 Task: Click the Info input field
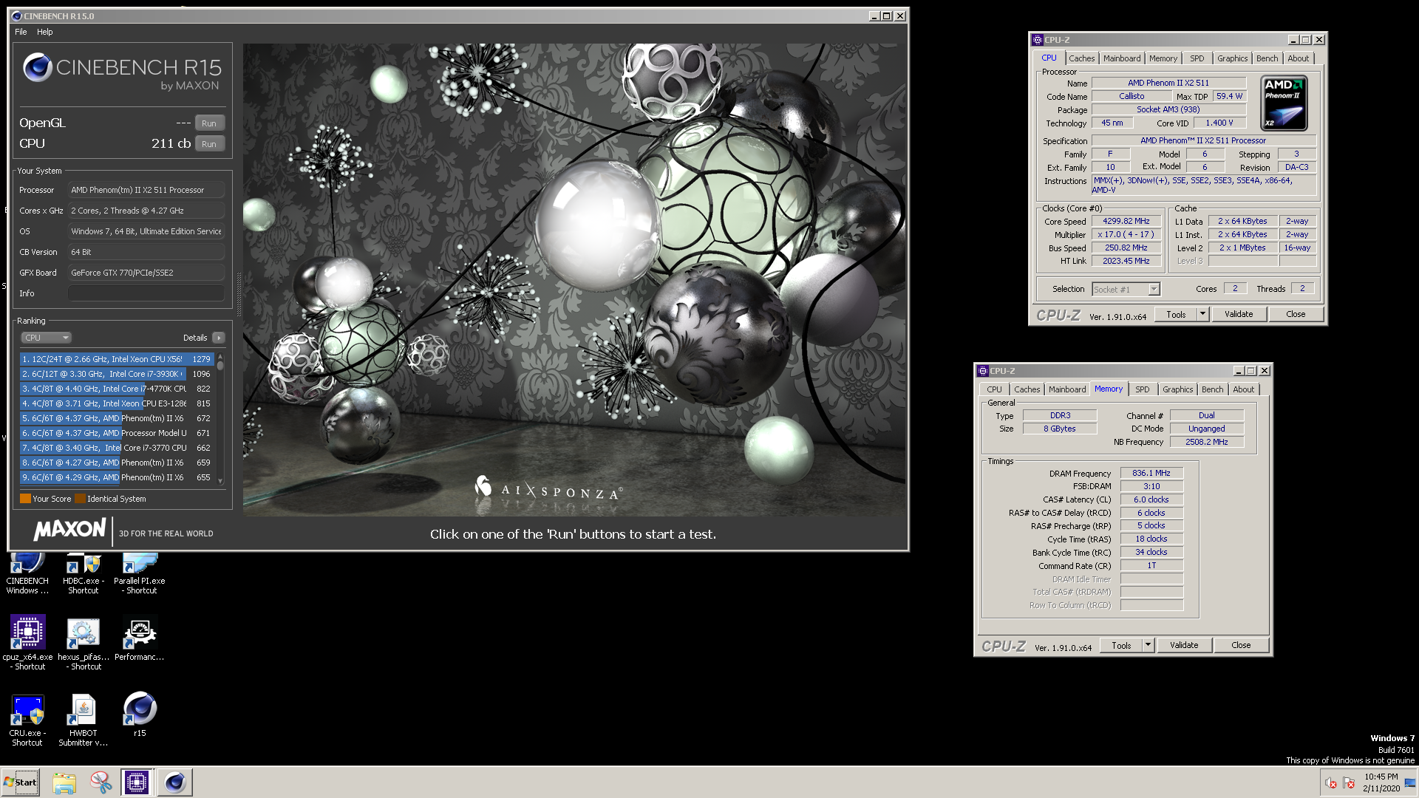146,293
